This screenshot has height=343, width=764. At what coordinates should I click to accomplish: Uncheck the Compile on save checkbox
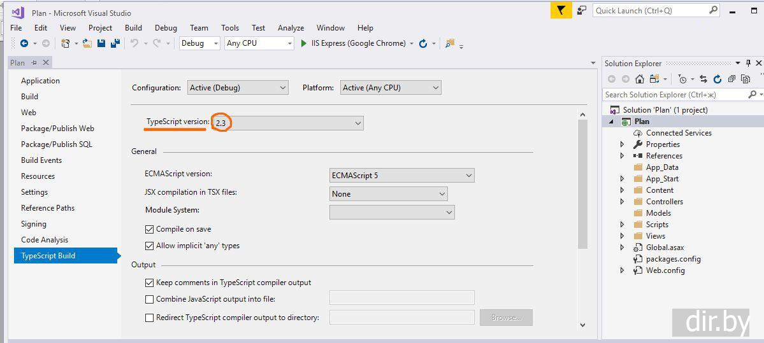point(150,229)
